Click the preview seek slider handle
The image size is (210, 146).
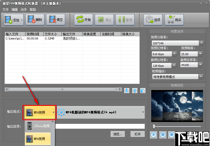[154, 126]
